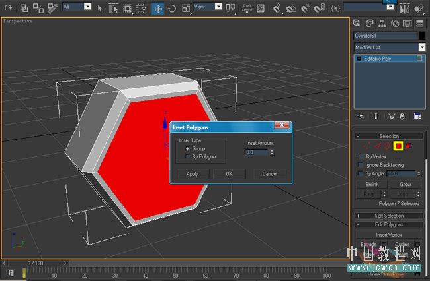Image resolution: width=430 pixels, height=281 pixels.
Task: Switch to the Hierarchy command panel
Action: pyautogui.click(x=382, y=24)
